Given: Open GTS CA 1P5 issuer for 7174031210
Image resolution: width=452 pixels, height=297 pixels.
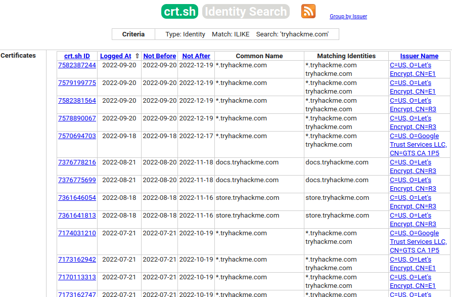Looking at the screenshot, I should tap(418, 242).
